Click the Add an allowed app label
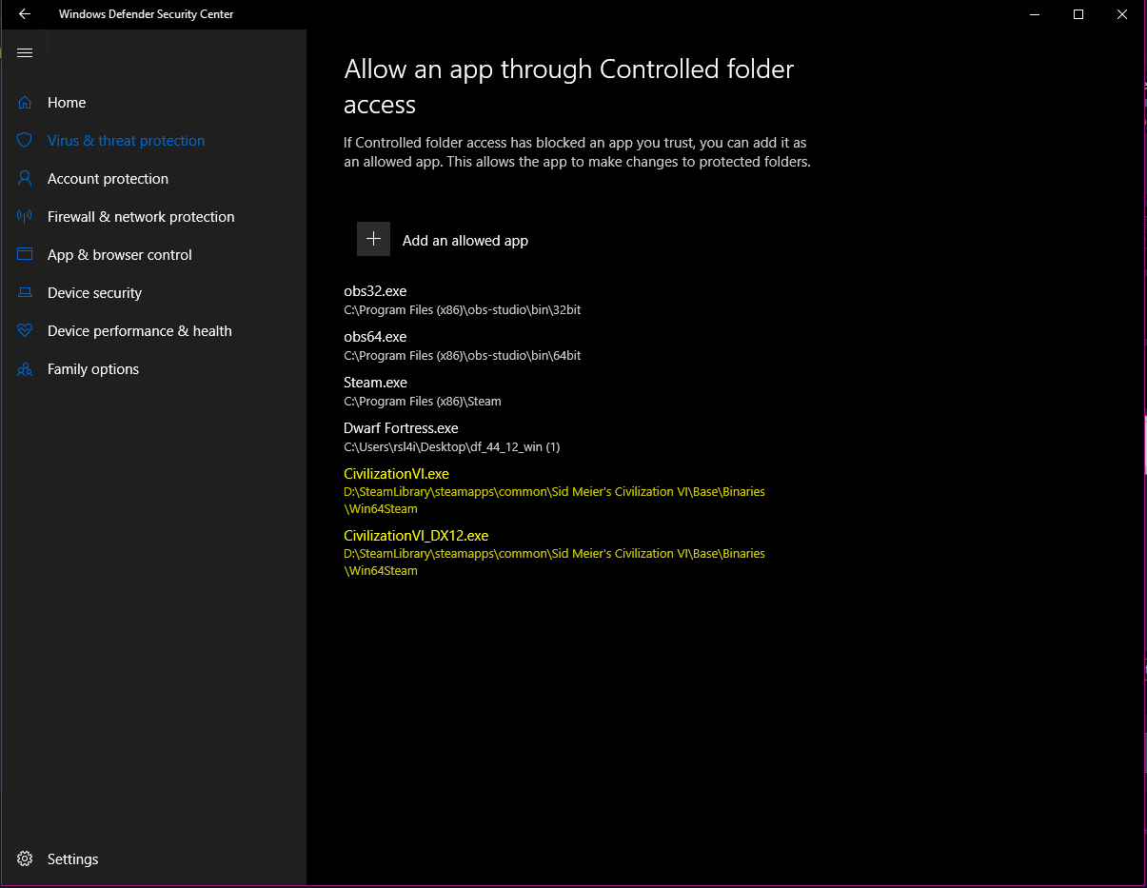This screenshot has width=1147, height=888. (x=465, y=241)
